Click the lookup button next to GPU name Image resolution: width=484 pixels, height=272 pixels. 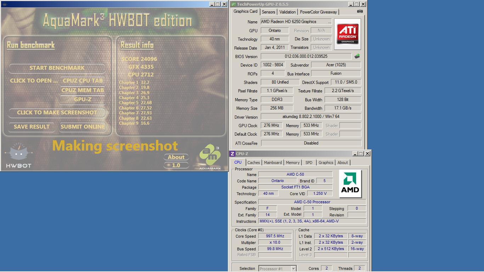point(330,22)
